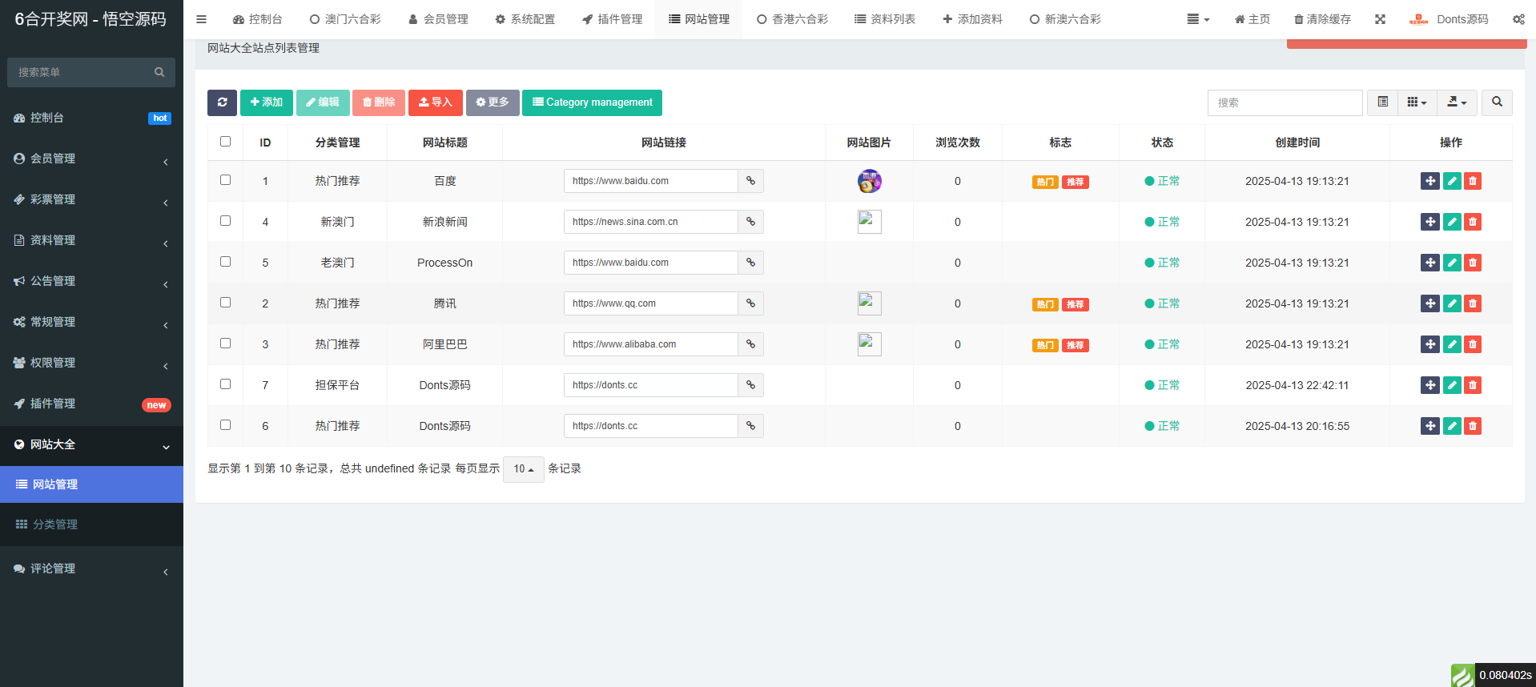Click link icon beside https://www.alibaba.com
The image size is (1536, 687).
[750, 344]
